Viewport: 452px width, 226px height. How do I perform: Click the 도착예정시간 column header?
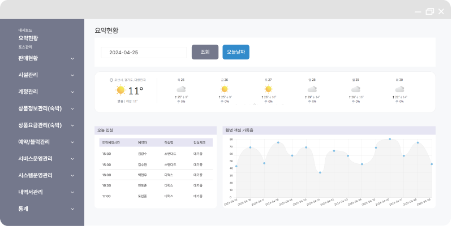pos(111,142)
